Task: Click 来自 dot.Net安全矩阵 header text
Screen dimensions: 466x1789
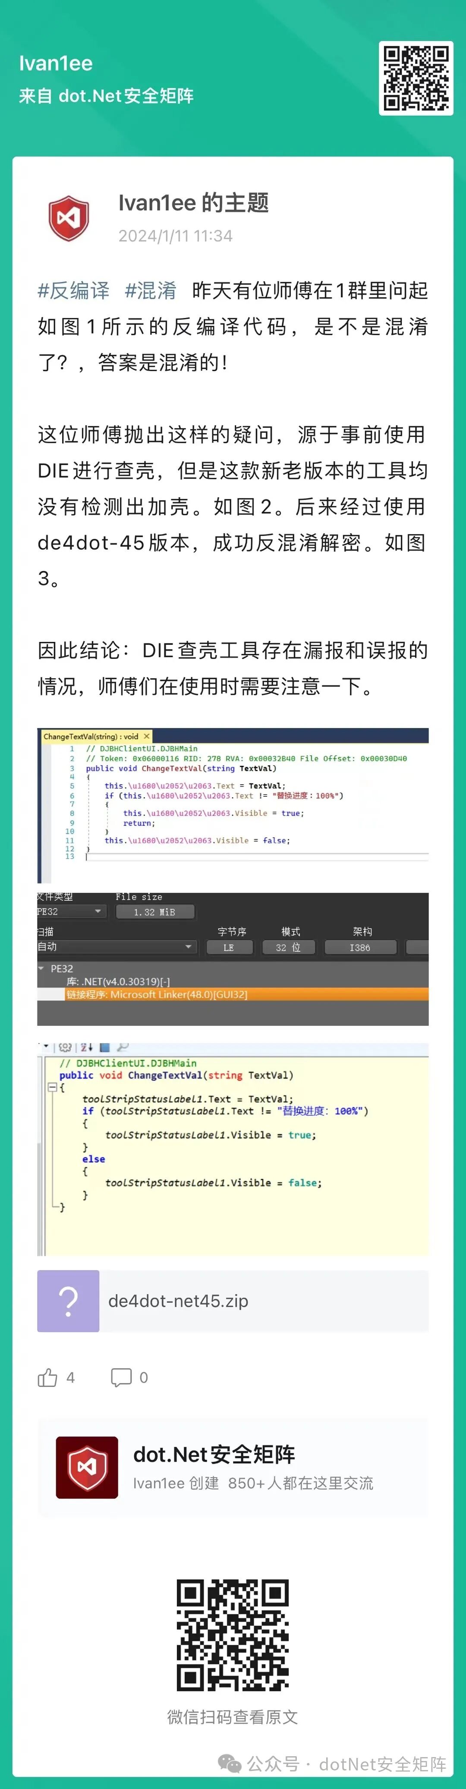Action: [106, 96]
